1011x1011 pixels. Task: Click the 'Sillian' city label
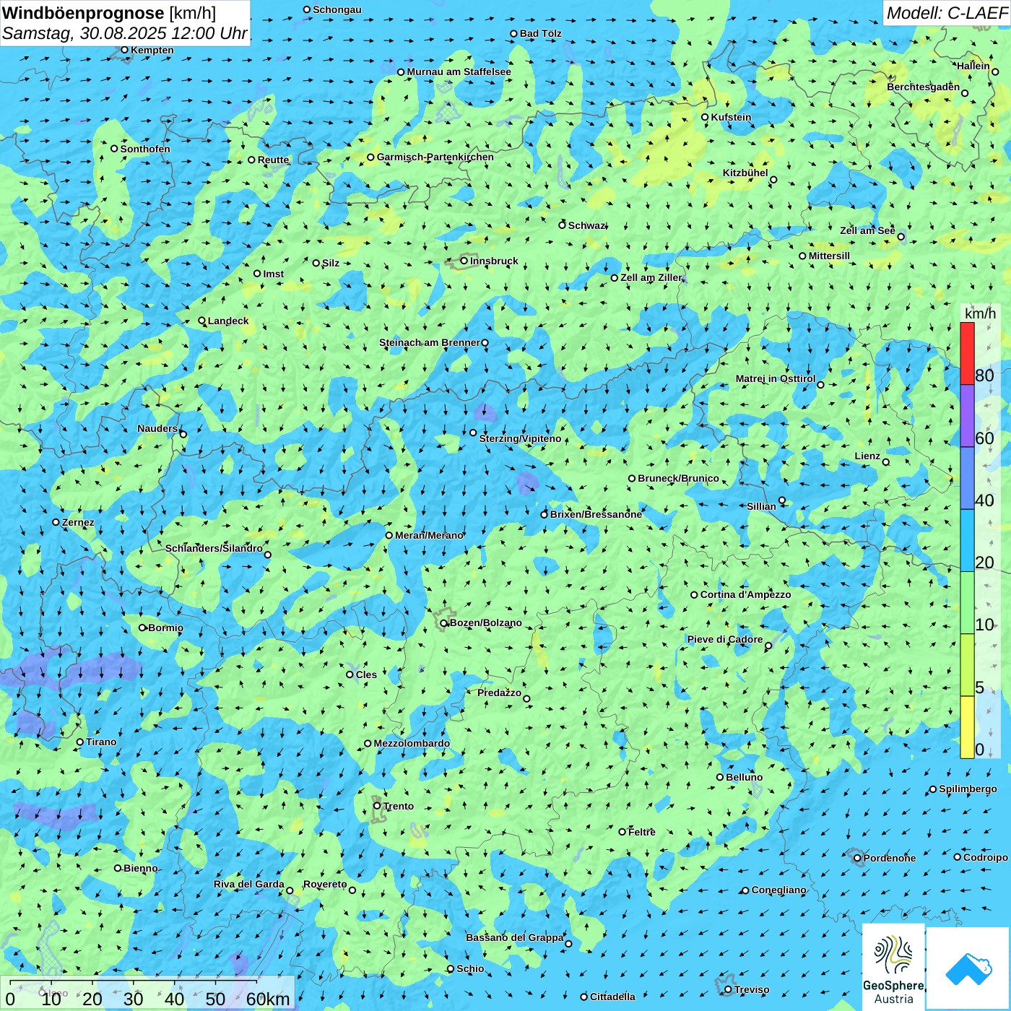(x=761, y=506)
